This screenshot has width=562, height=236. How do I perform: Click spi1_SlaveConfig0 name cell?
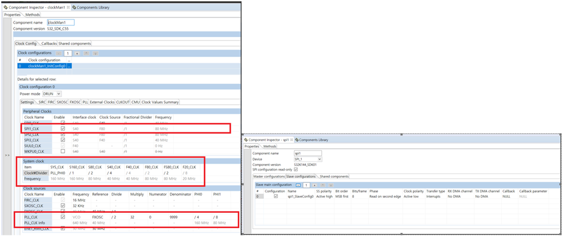[300, 196]
